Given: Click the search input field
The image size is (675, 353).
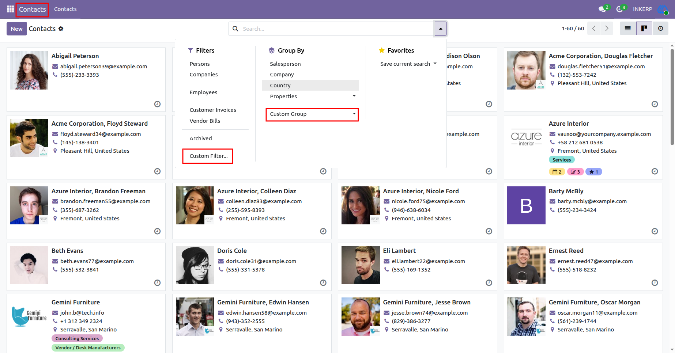Looking at the screenshot, I should point(336,29).
